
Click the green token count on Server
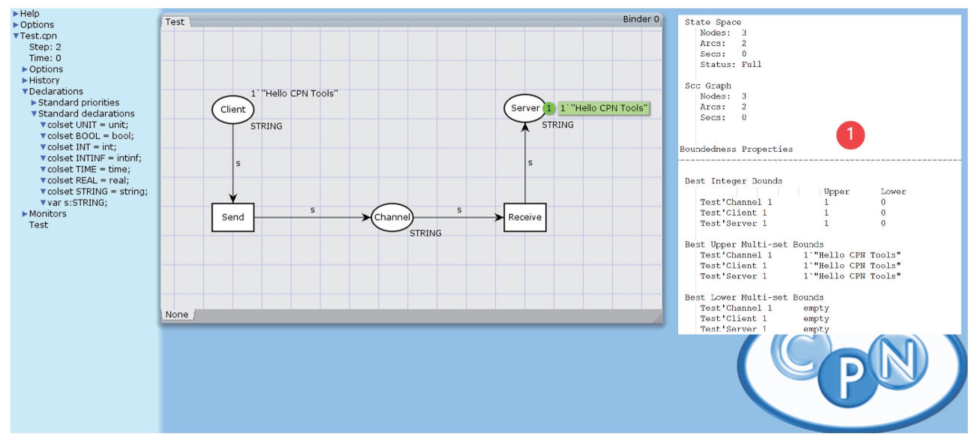point(549,108)
